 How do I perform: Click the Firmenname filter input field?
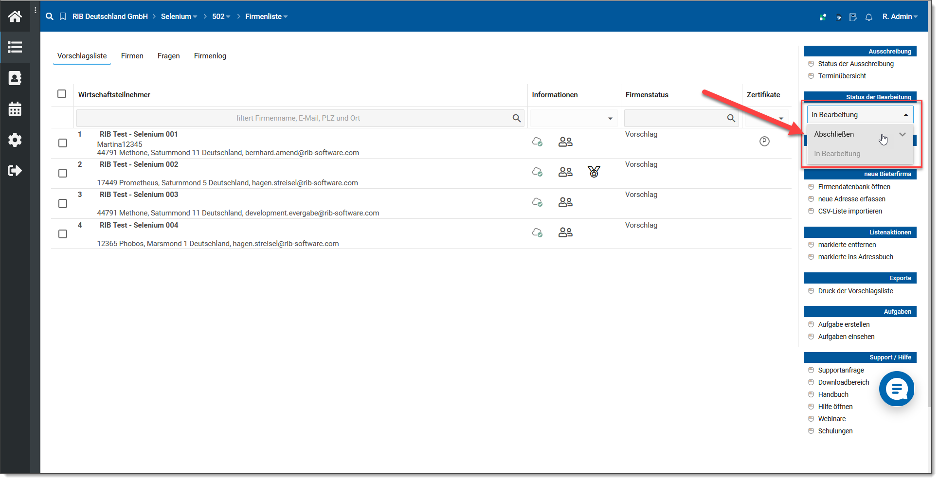coord(298,118)
